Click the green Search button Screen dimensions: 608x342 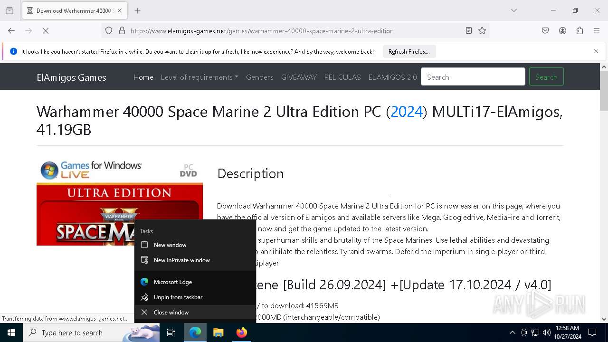pyautogui.click(x=546, y=77)
